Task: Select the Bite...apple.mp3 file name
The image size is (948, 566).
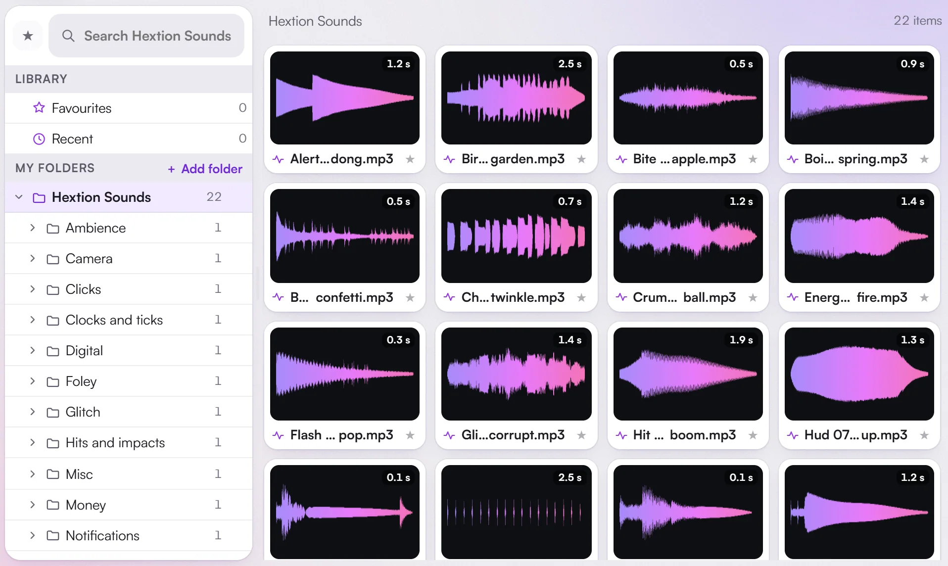Action: 684,159
